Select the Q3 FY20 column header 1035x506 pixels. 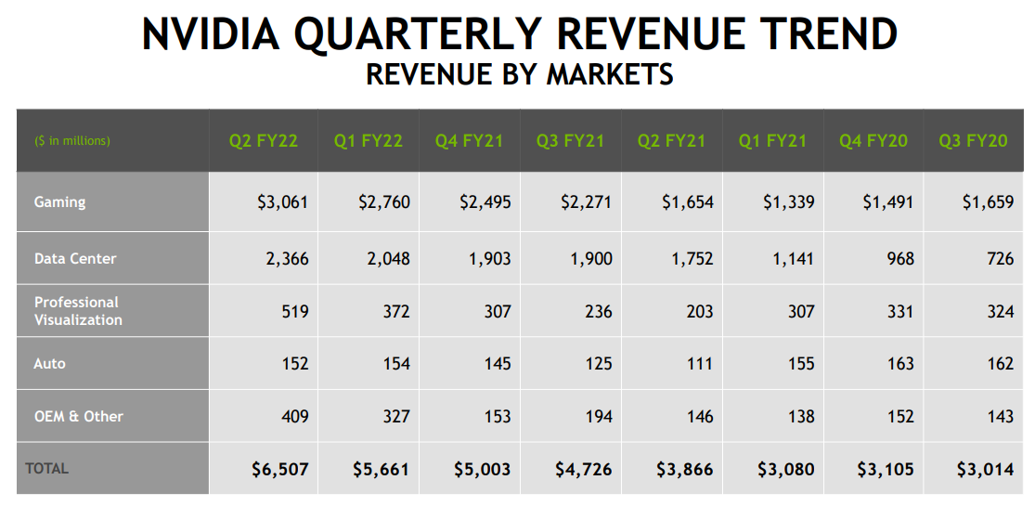(973, 141)
